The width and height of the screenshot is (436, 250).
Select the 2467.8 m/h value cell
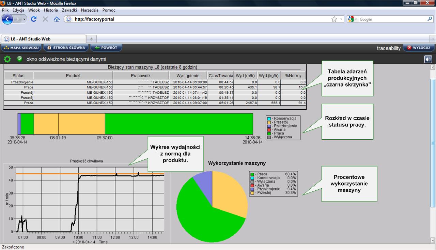(246, 103)
